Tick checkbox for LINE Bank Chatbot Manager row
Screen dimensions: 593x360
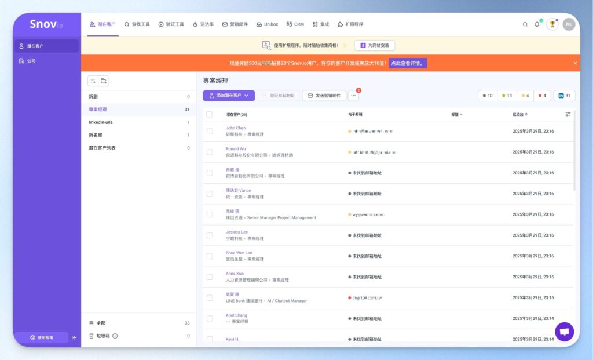click(210, 298)
